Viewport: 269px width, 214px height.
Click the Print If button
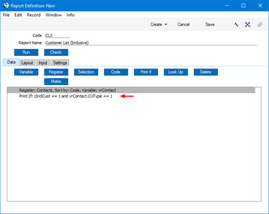[x=146, y=72]
